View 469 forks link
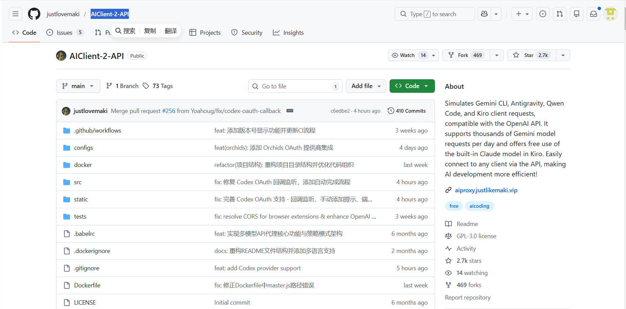Viewport: 626px width, 309px height. pos(463,285)
